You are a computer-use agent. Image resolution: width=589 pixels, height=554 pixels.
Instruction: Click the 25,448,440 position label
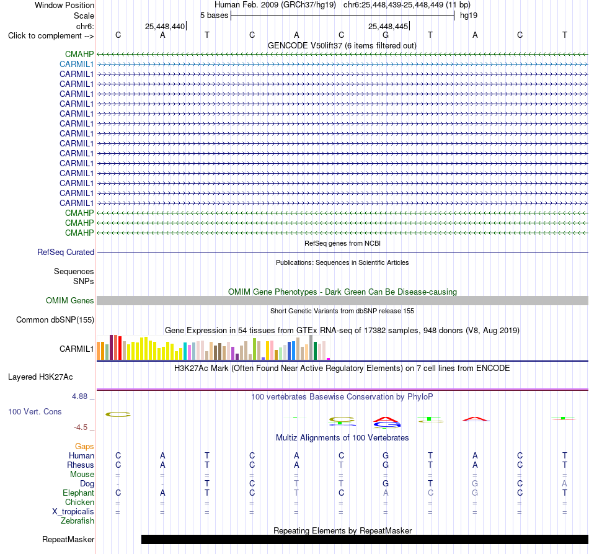(x=165, y=26)
